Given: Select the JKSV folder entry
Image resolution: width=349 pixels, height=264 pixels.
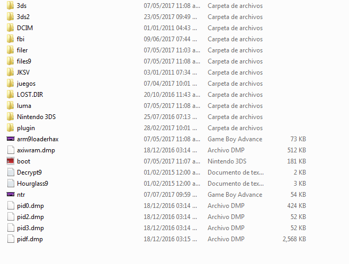Looking at the screenshot, I should [24, 72].
